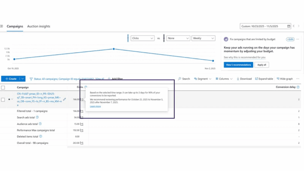Click Expand table

click(264, 79)
